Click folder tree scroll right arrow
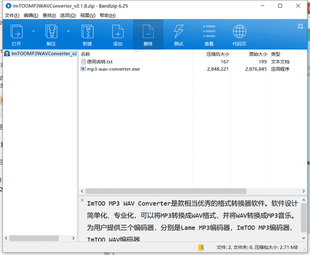This screenshot has height=255, width=310. click(74, 238)
